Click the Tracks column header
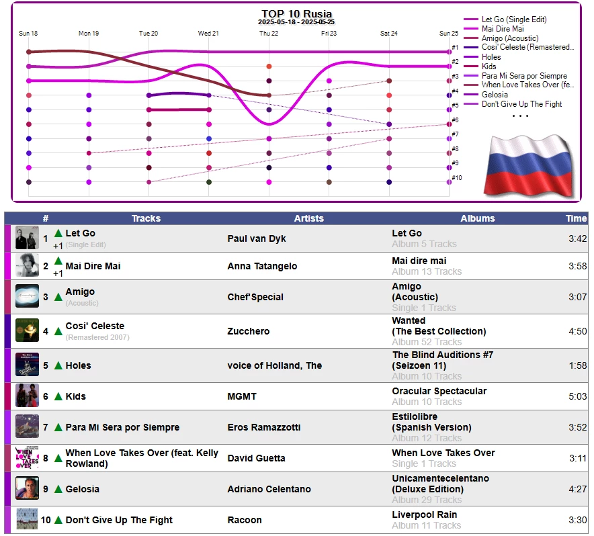 (x=146, y=218)
